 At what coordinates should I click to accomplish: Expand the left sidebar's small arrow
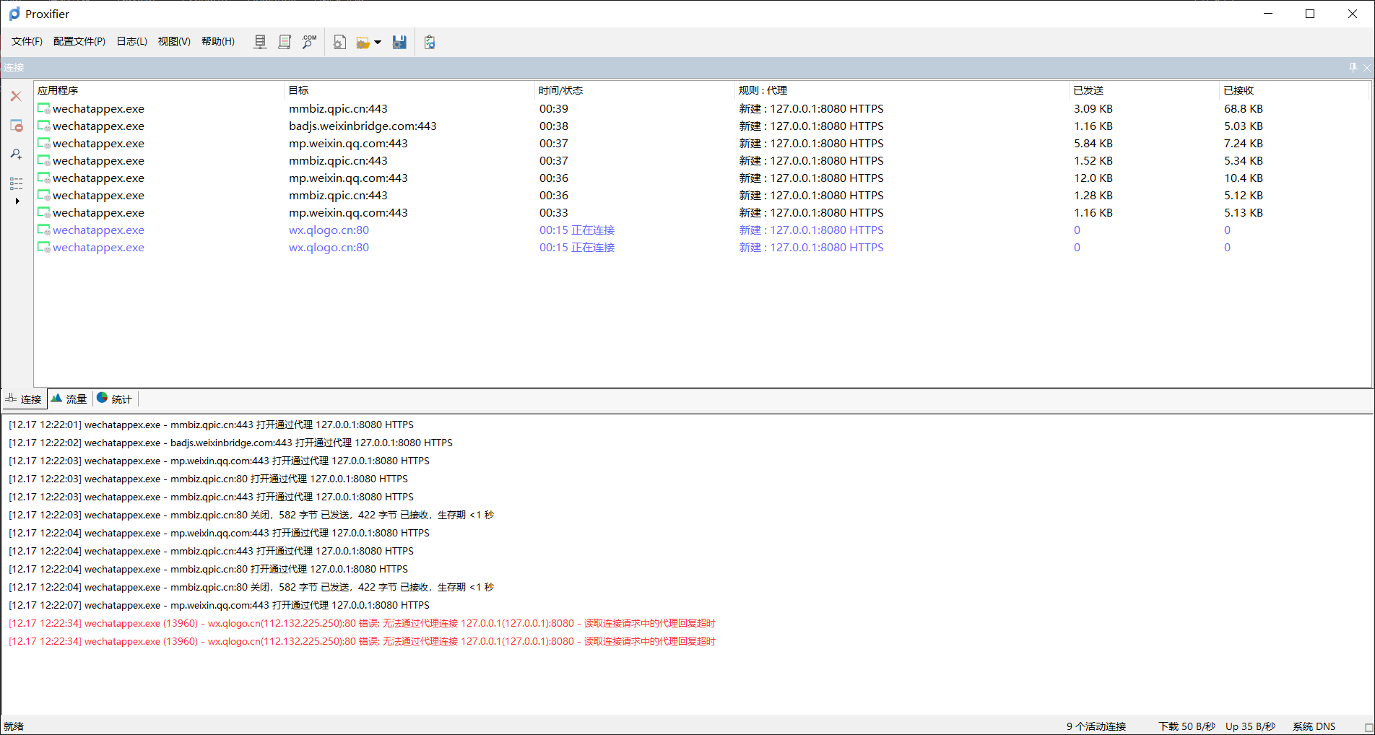(17, 201)
